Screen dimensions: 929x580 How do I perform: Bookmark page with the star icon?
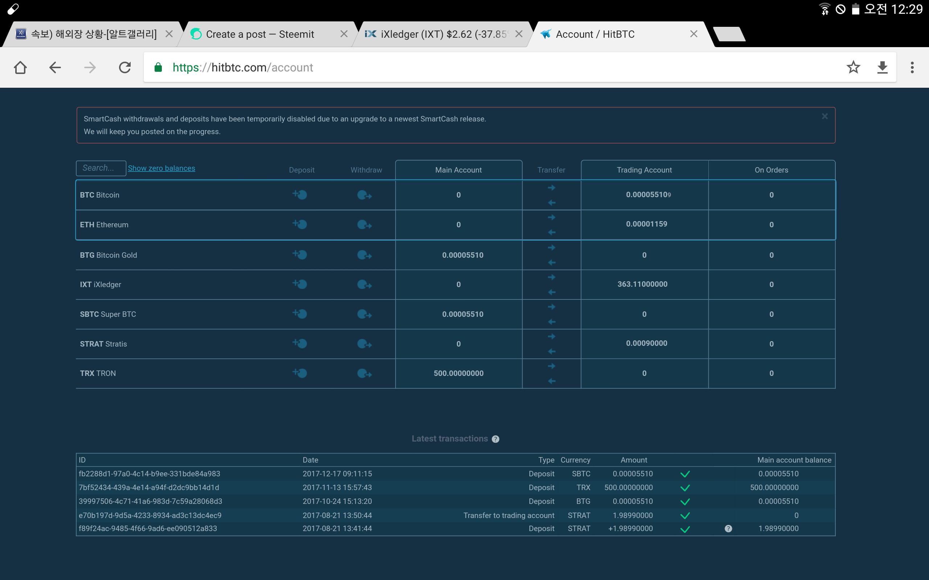coord(853,67)
